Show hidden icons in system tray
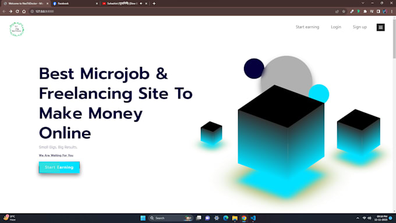Screen dimensions: 396x223 pyautogui.click(x=358, y=218)
